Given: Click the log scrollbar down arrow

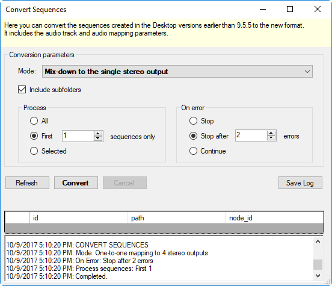Looking at the screenshot, I should click(x=318, y=276).
